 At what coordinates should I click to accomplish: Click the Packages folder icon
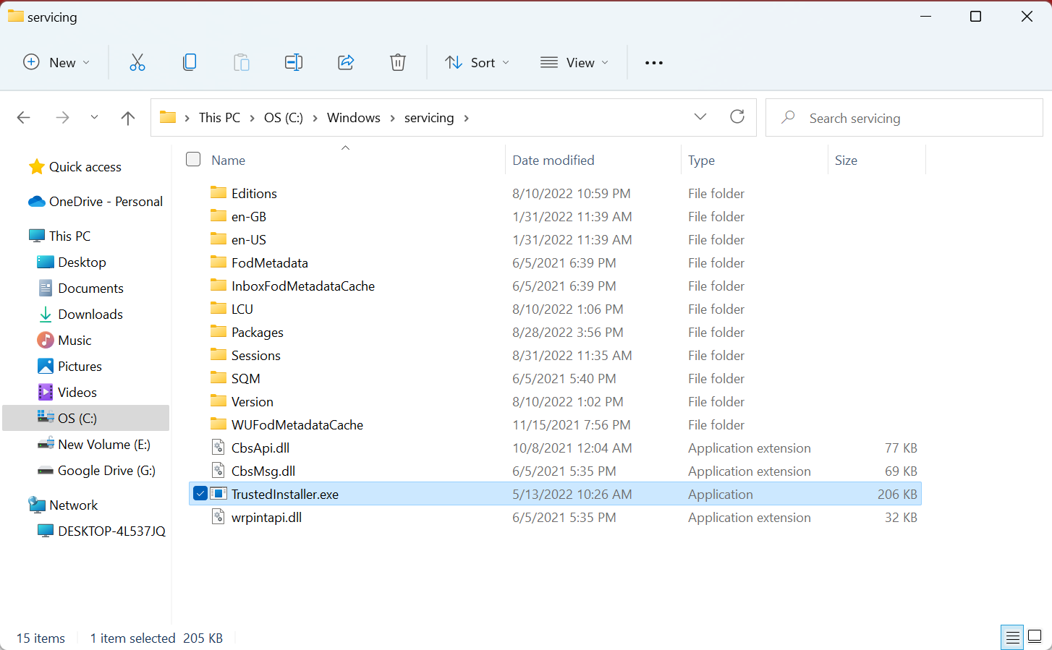(x=219, y=331)
